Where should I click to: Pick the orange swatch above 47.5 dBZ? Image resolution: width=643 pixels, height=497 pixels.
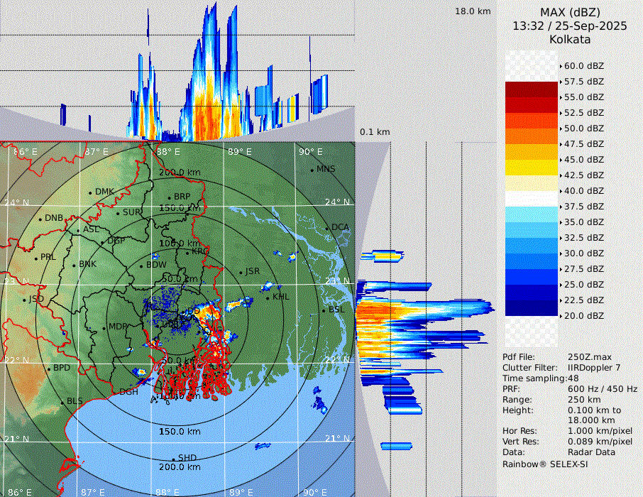tap(532, 136)
